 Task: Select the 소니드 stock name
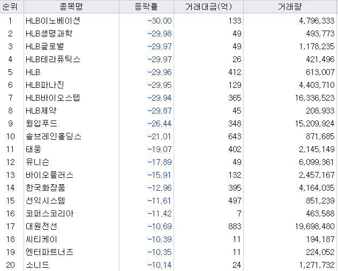coord(37,265)
